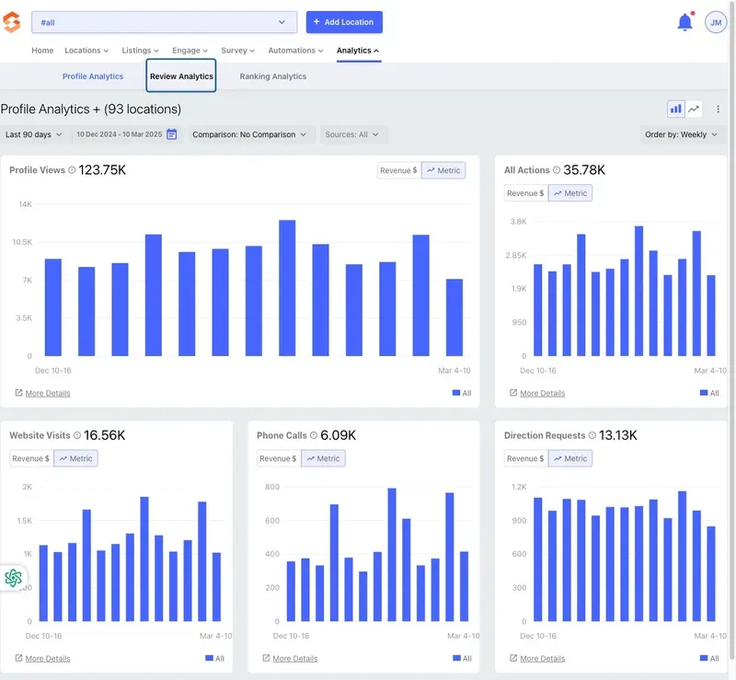Open the date range calendar icon
This screenshot has width=736, height=680.
coord(172,134)
